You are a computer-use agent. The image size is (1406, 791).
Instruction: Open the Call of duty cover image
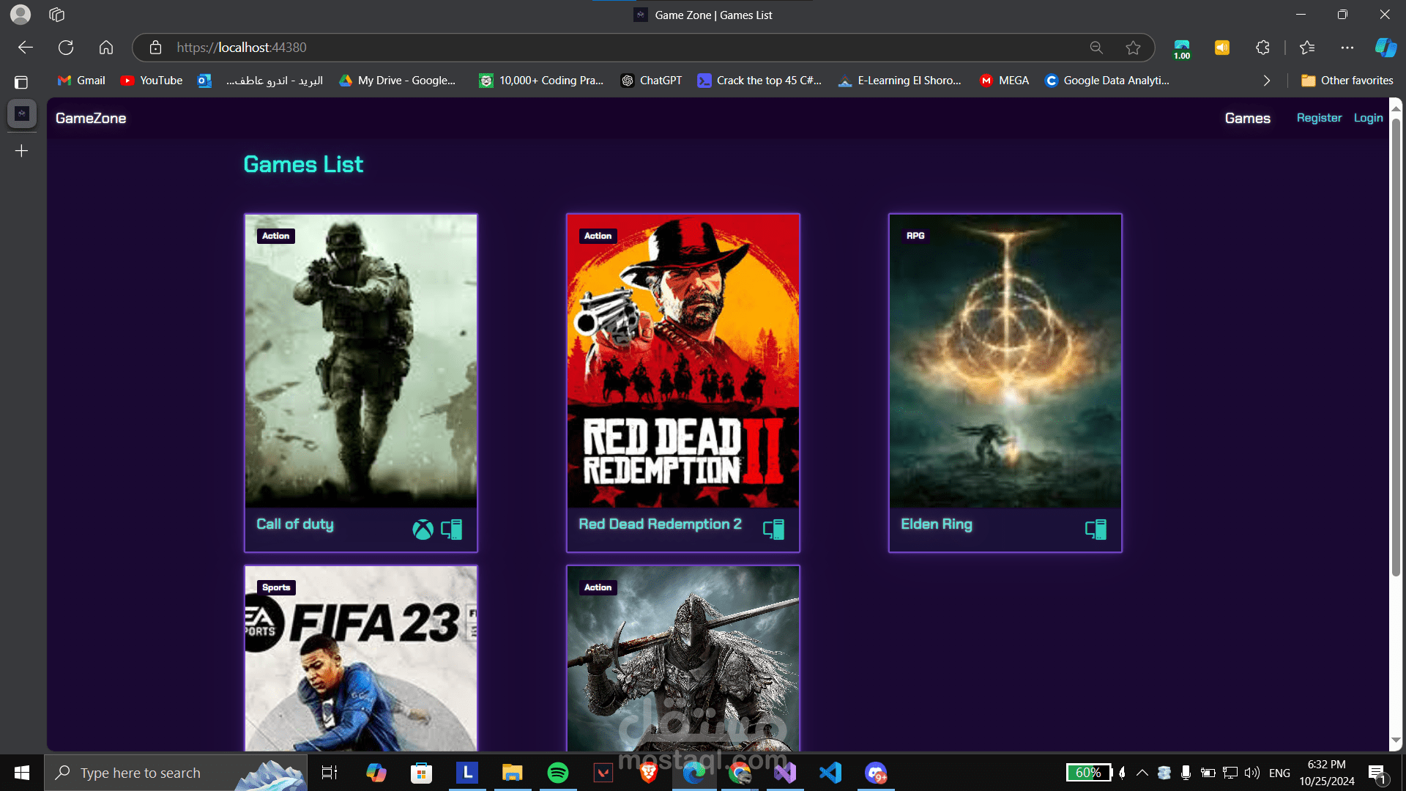[x=361, y=361]
